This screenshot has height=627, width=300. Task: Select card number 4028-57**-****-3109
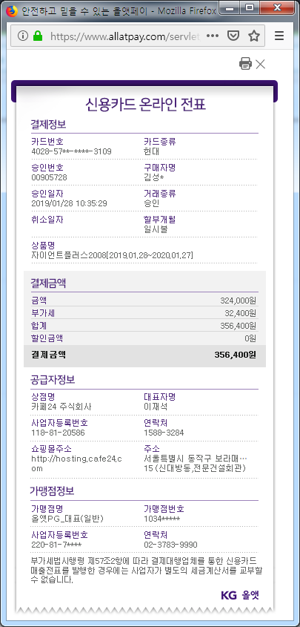pyautogui.click(x=71, y=151)
